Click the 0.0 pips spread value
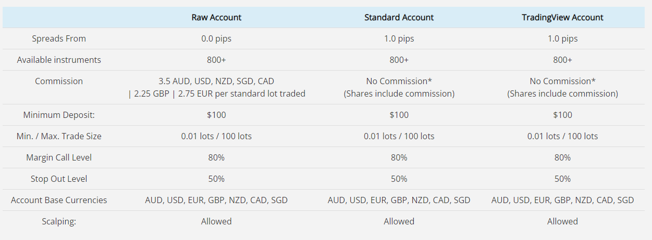 216,38
